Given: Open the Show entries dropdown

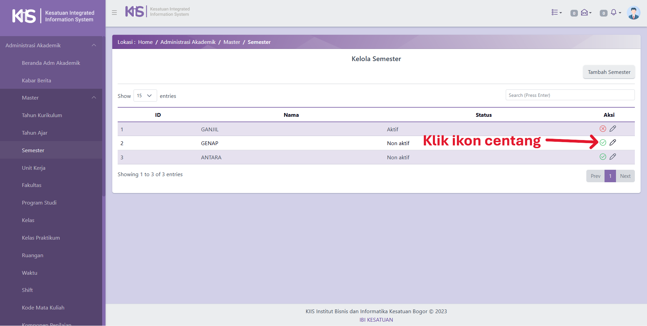Looking at the screenshot, I should pos(145,96).
